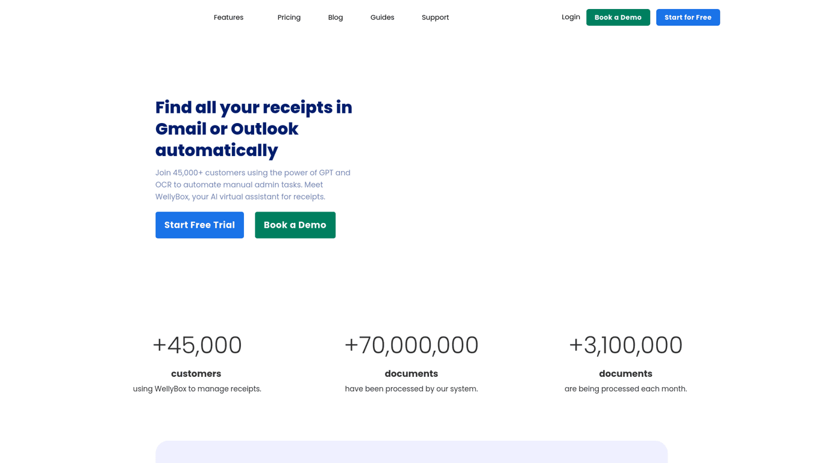The width and height of the screenshot is (823, 463).
Task: Select Guides in the top navigation
Action: [382, 17]
